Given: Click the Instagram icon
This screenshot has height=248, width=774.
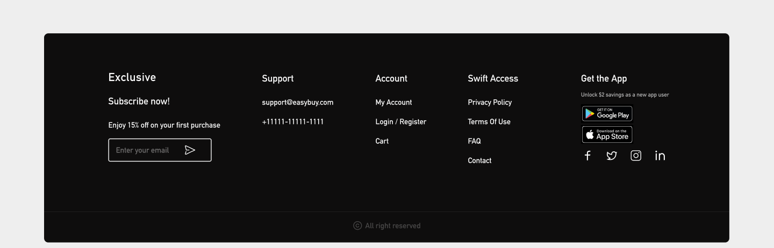Looking at the screenshot, I should (636, 156).
